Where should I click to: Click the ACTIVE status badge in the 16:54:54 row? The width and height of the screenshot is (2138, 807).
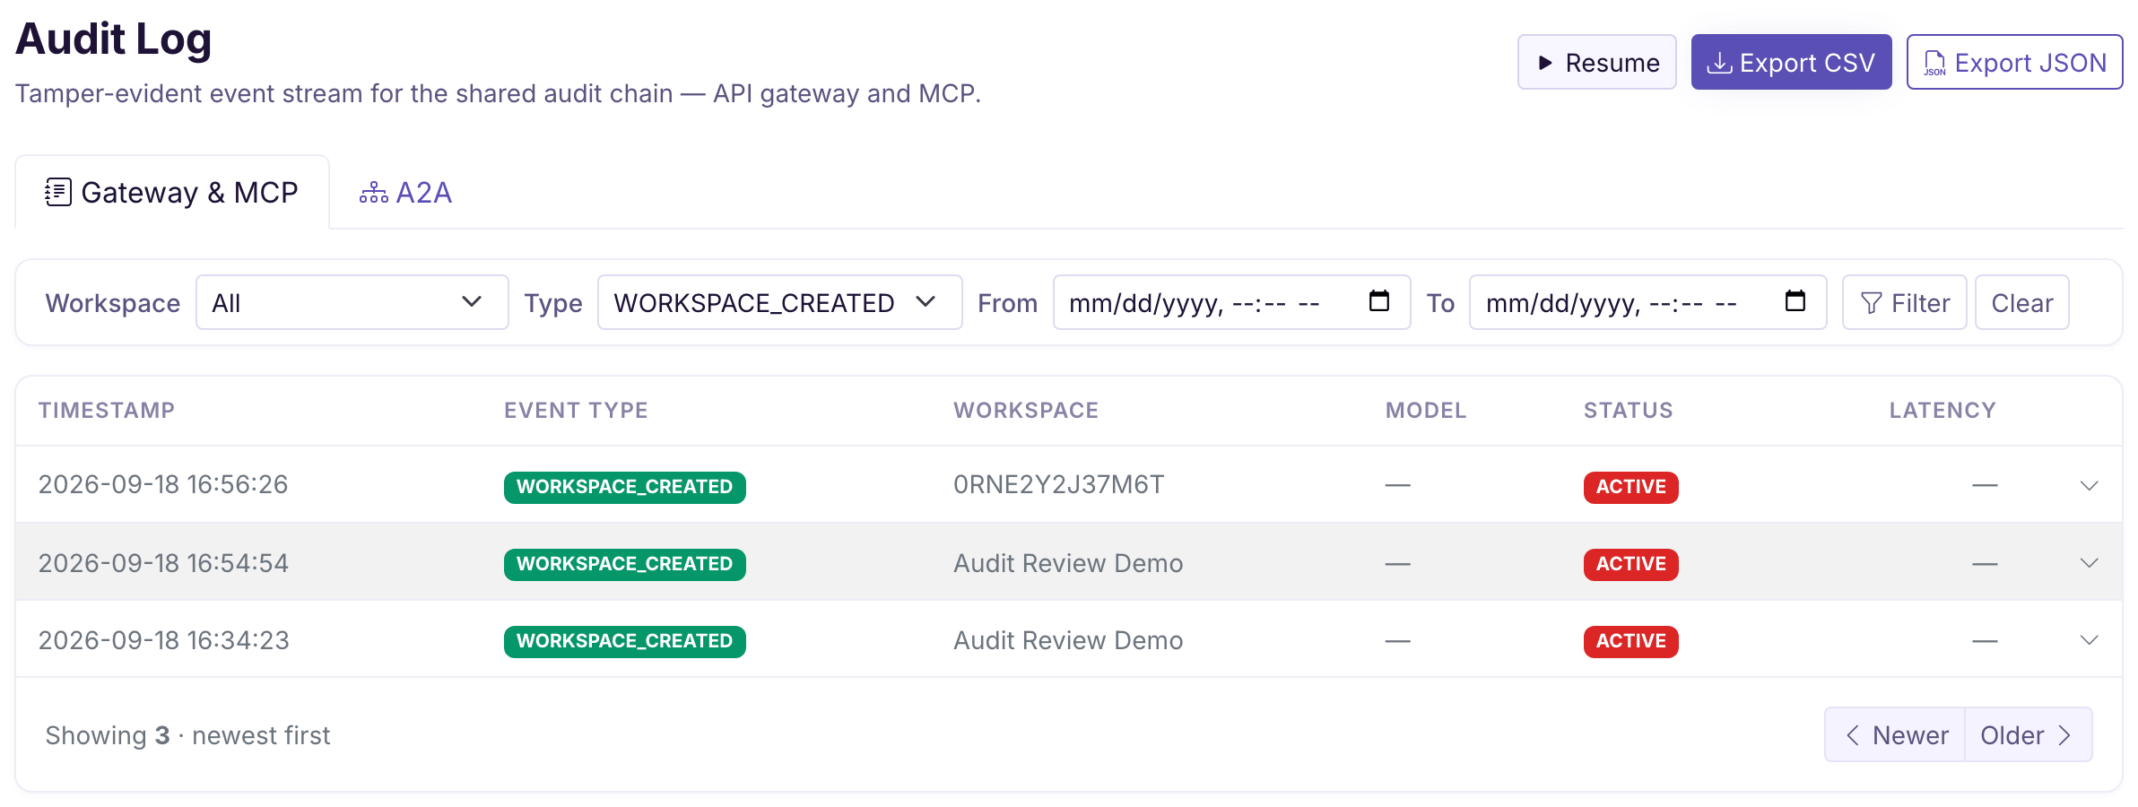point(1630,564)
